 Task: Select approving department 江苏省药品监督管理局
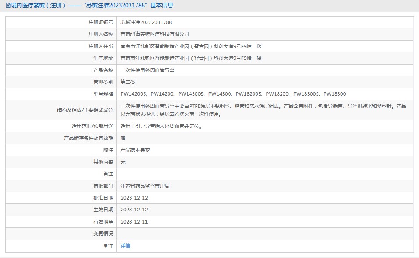pos(144,186)
